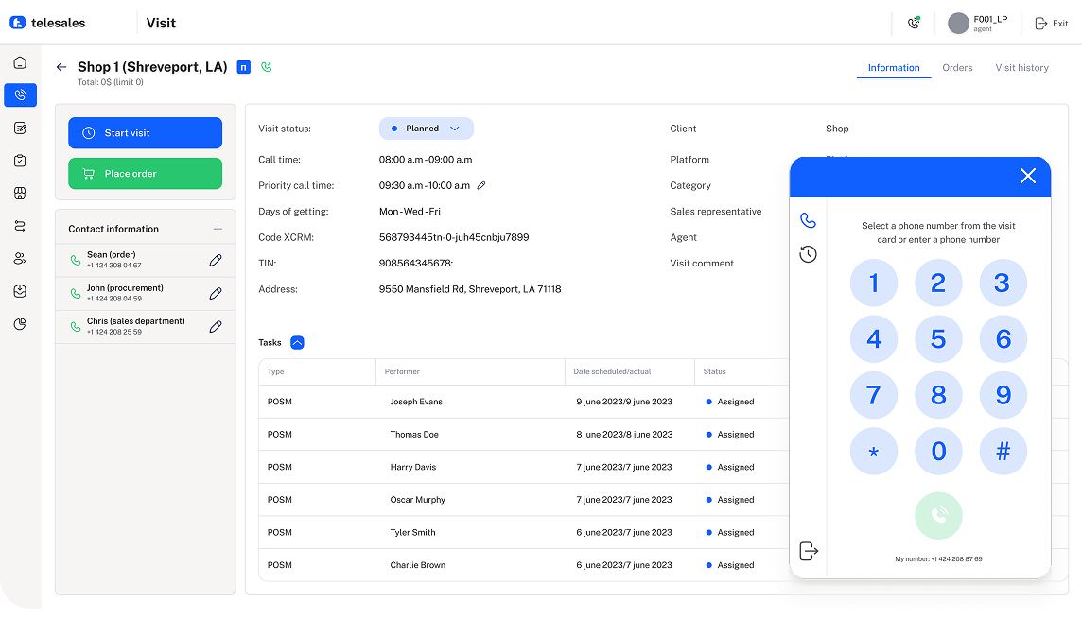Close the dialer panel with X
Image resolution: width=1082 pixels, height=618 pixels.
tap(1028, 176)
